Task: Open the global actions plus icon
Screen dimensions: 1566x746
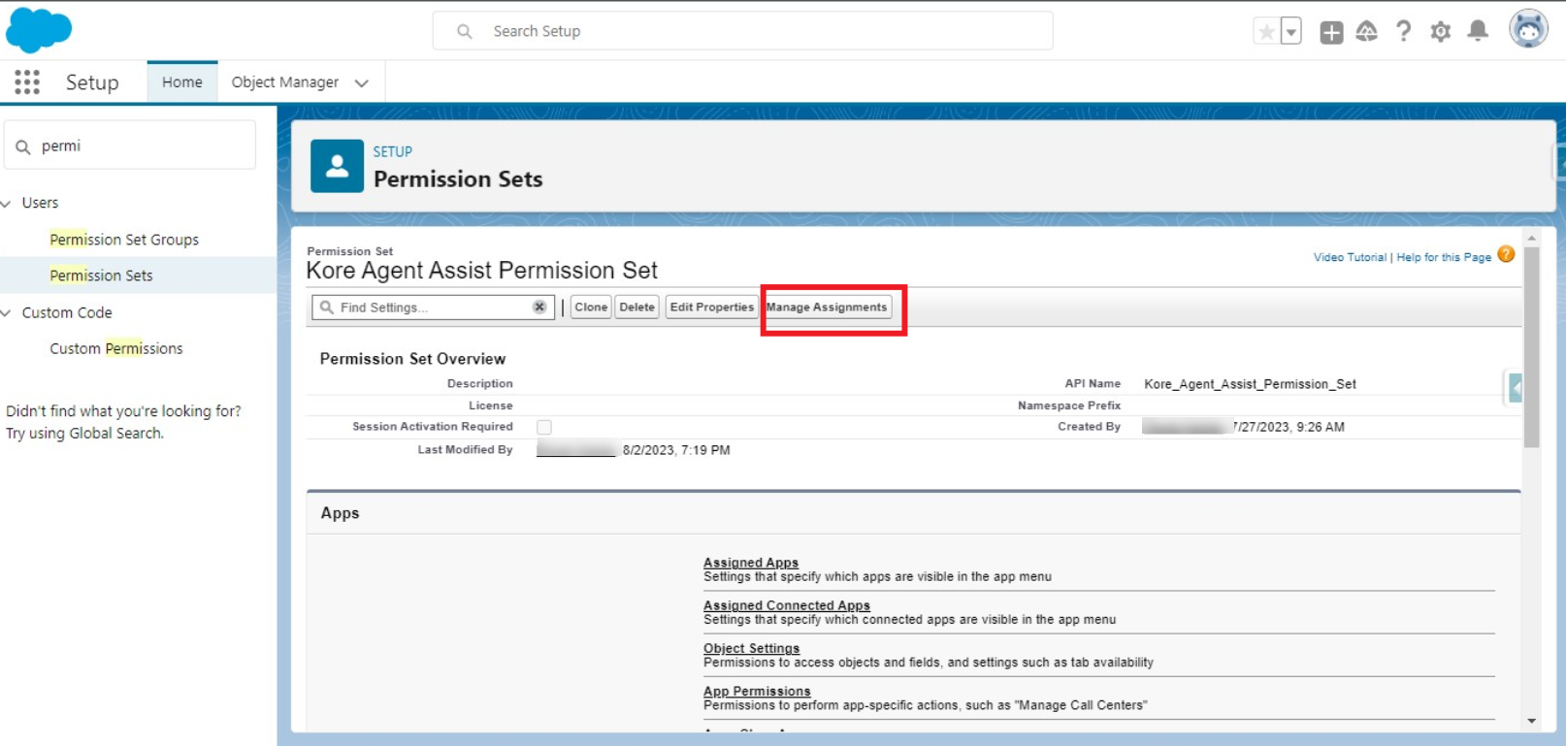Action: 1331,32
